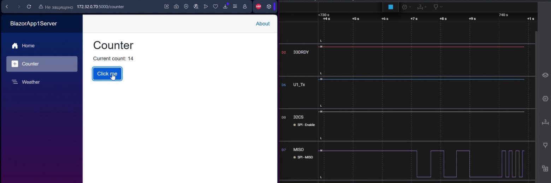
Task: Click the D0 channel identifier
Action: 284,117
